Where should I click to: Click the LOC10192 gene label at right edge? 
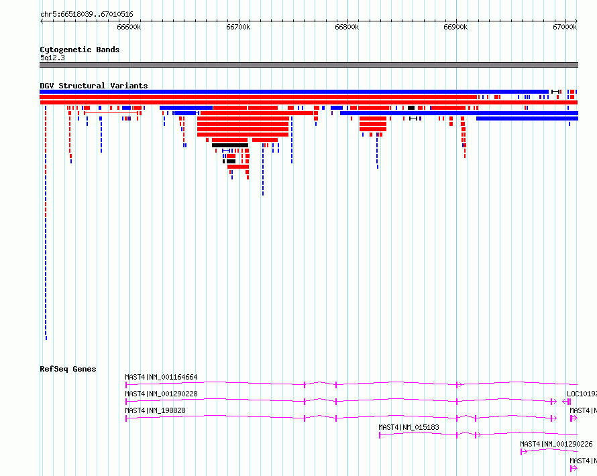[582, 394]
